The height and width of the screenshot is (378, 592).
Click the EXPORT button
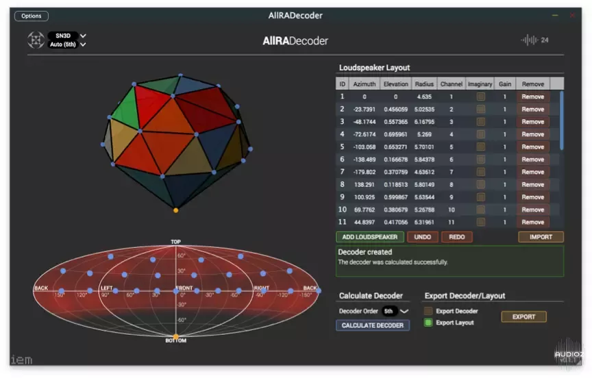(x=523, y=316)
